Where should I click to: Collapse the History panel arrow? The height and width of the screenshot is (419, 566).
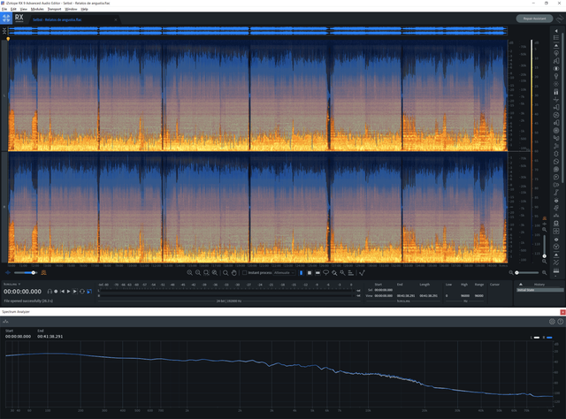[521, 285]
